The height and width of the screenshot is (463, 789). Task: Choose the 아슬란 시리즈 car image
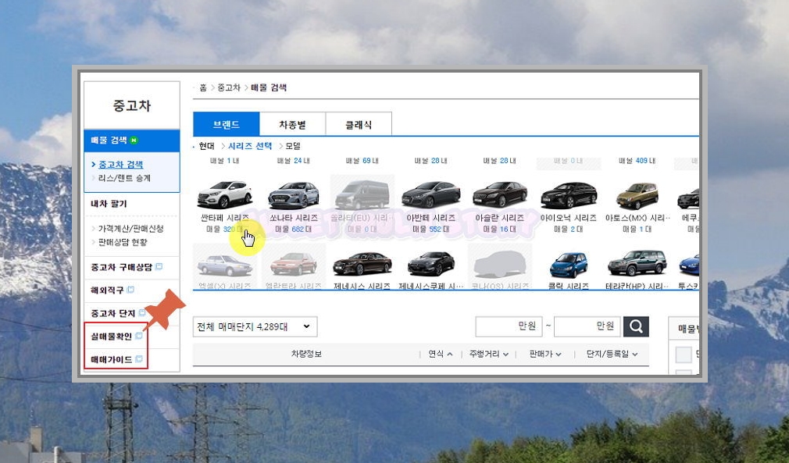click(x=500, y=195)
